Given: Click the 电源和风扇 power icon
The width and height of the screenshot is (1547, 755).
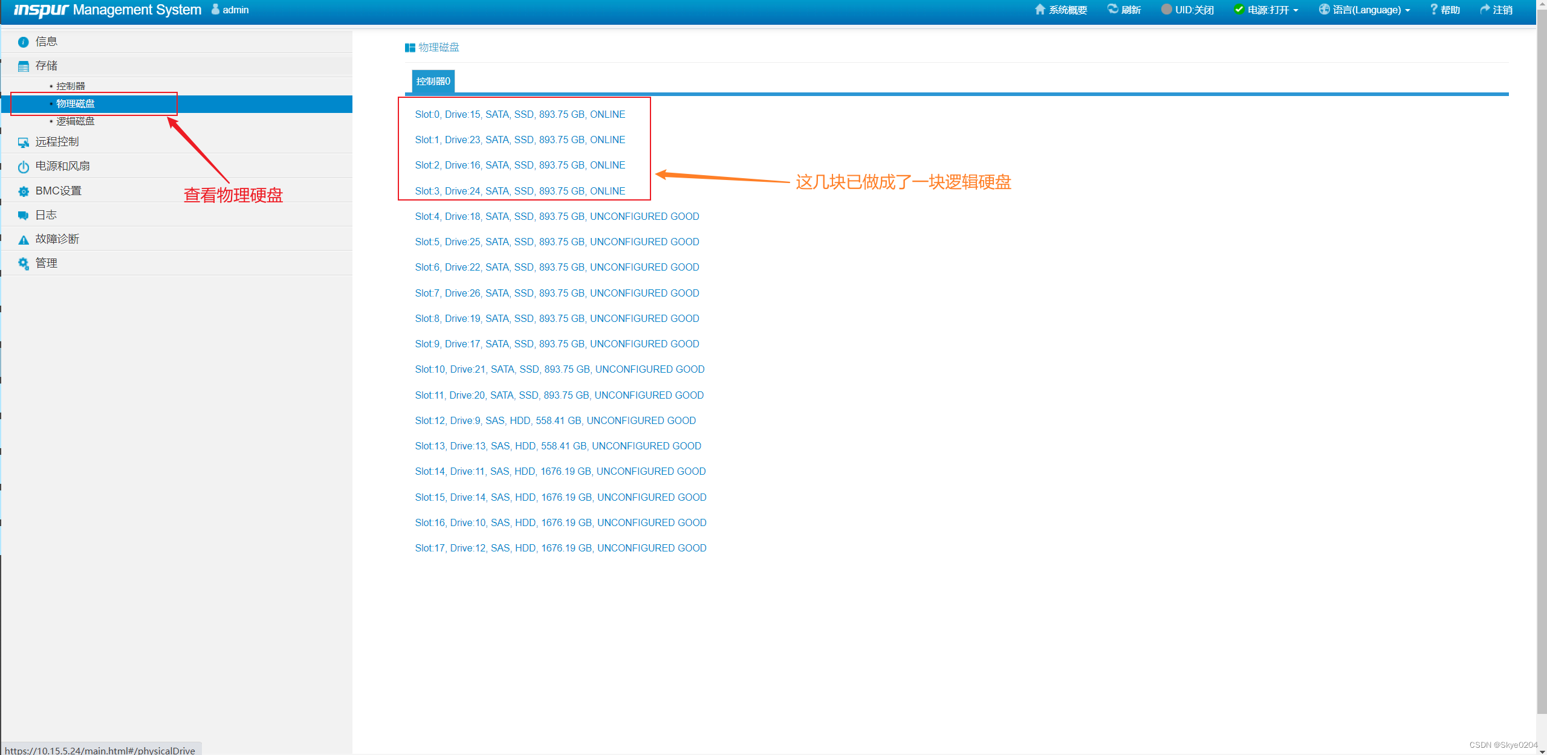Looking at the screenshot, I should 24,167.
